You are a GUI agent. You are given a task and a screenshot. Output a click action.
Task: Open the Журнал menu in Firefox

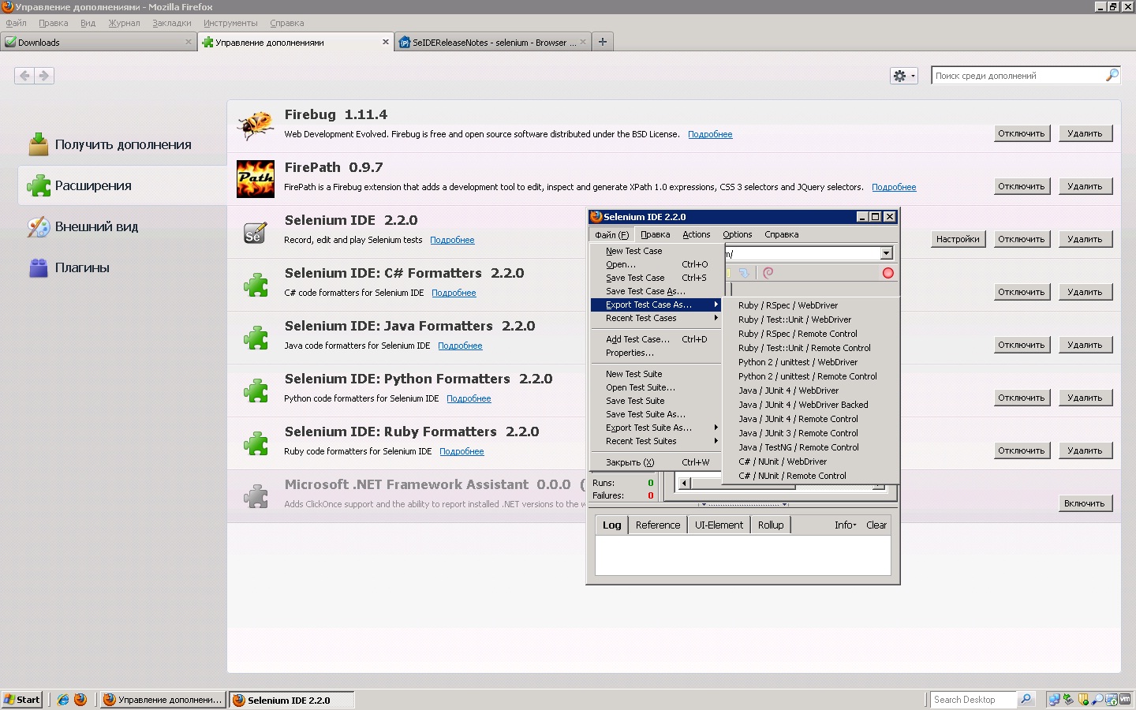(124, 23)
